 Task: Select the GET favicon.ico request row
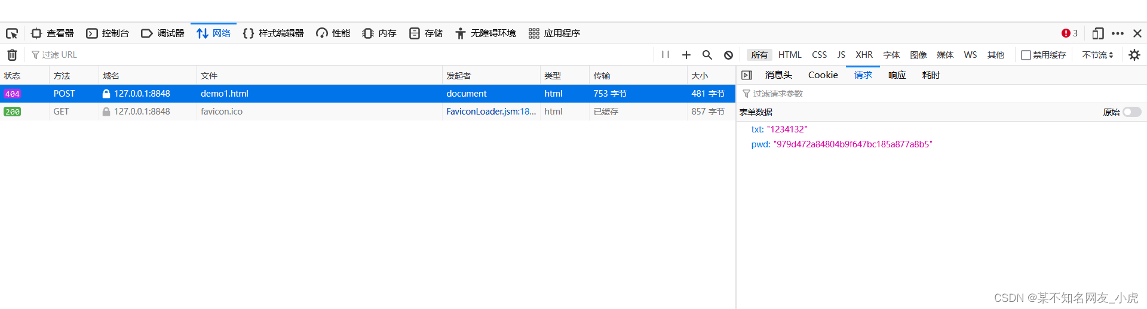(367, 112)
